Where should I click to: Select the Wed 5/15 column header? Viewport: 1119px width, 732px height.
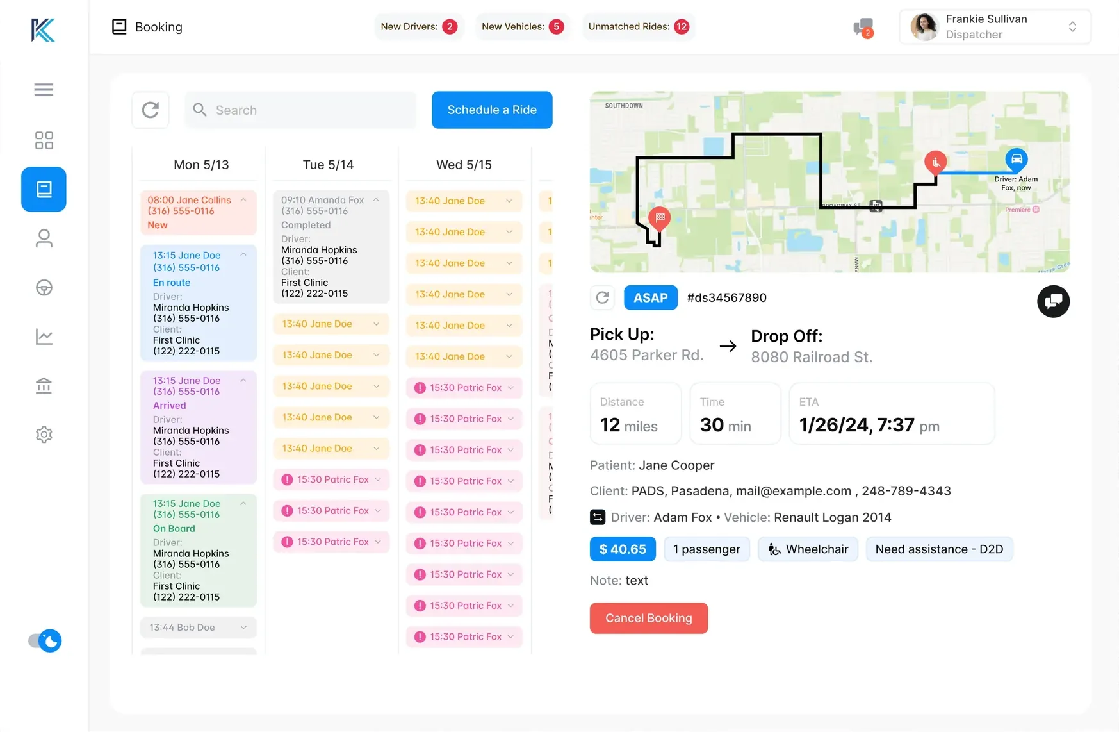click(x=464, y=165)
